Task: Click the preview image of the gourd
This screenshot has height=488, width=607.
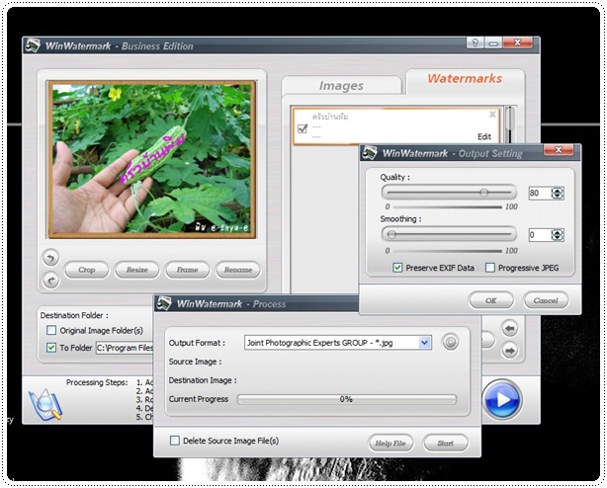Action: pos(152,159)
